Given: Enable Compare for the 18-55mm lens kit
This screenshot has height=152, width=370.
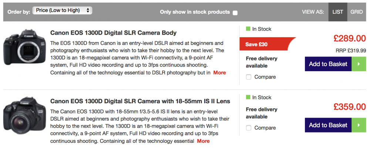Looking at the screenshot, I should tap(249, 128).
